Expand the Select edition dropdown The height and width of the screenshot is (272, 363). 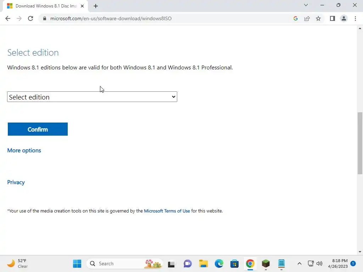[x=92, y=97]
